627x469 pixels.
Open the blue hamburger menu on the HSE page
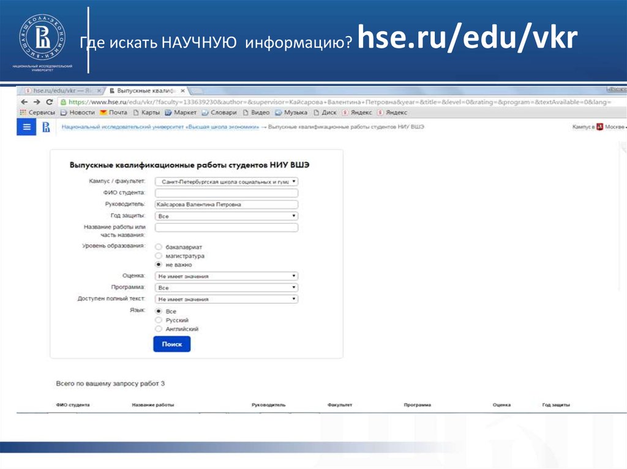pyautogui.click(x=26, y=127)
